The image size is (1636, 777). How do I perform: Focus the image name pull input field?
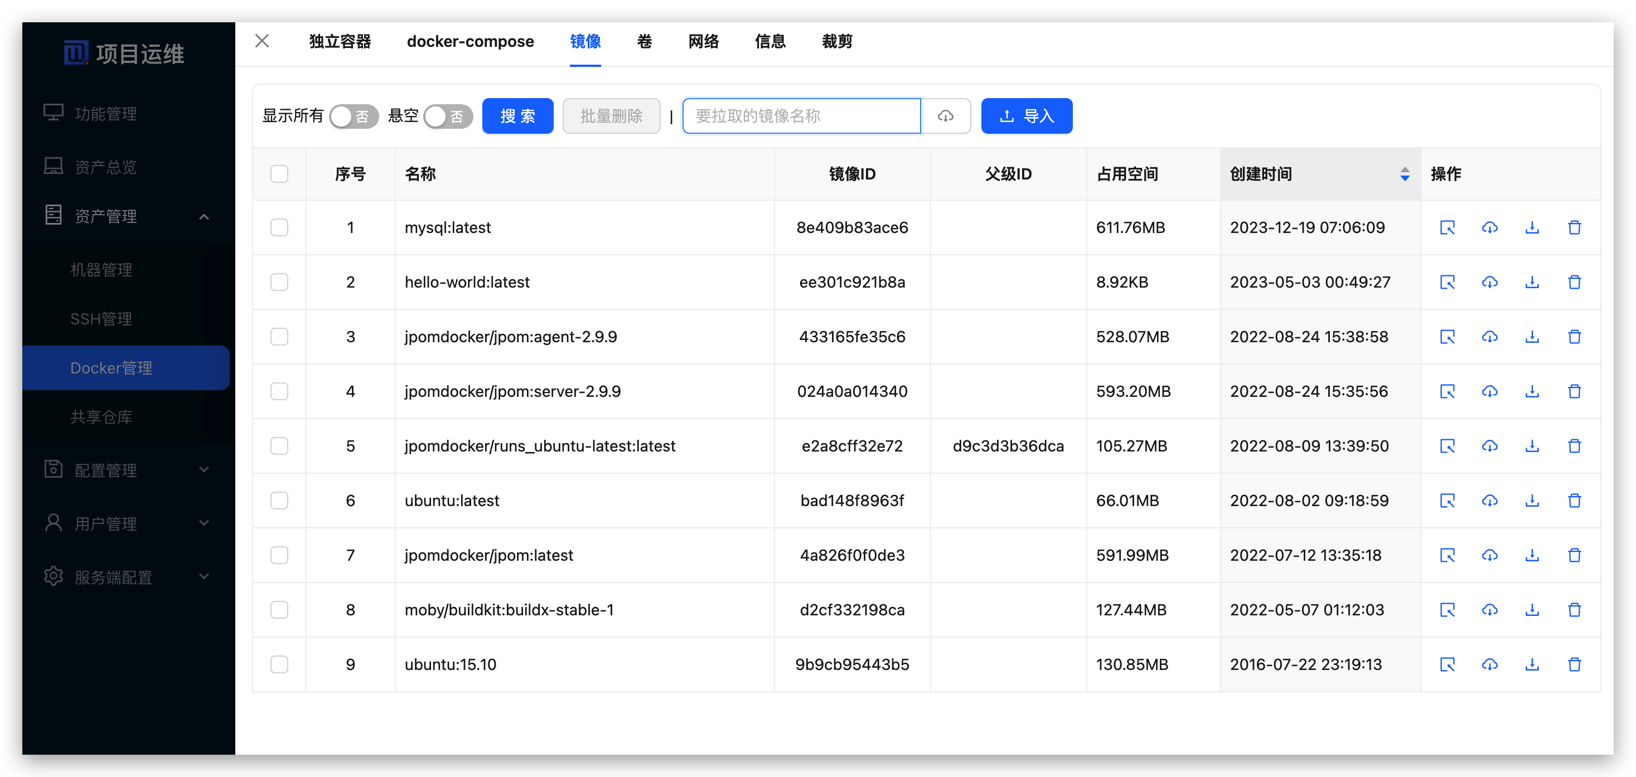click(x=801, y=116)
